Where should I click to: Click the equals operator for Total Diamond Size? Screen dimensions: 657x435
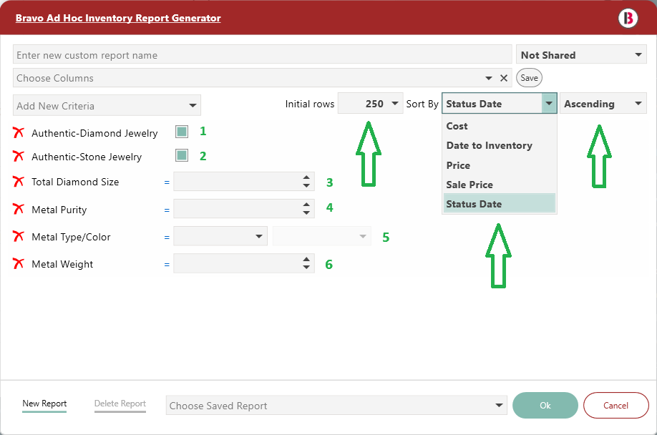tap(167, 182)
